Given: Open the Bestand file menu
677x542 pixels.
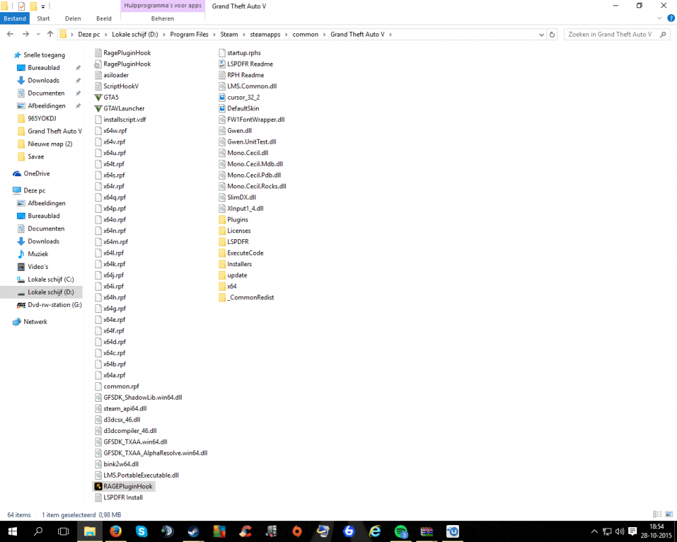Looking at the screenshot, I should (15, 18).
